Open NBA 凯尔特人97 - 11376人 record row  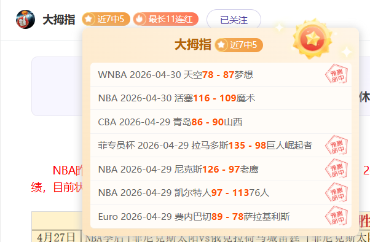[221, 193]
